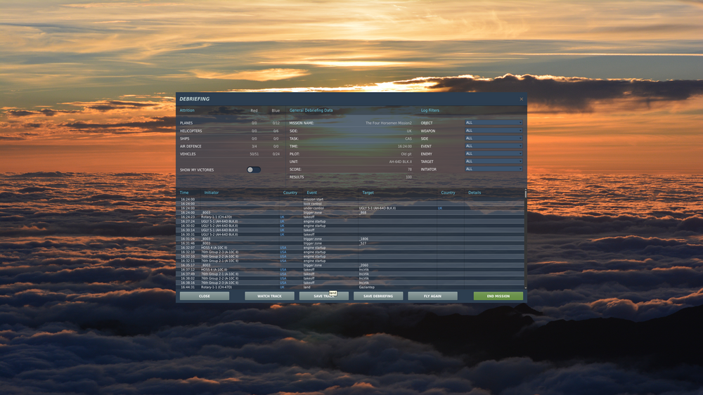The width and height of the screenshot is (703, 395).
Task: Select the under control UGLY 5-1 row
Action: click(351, 208)
